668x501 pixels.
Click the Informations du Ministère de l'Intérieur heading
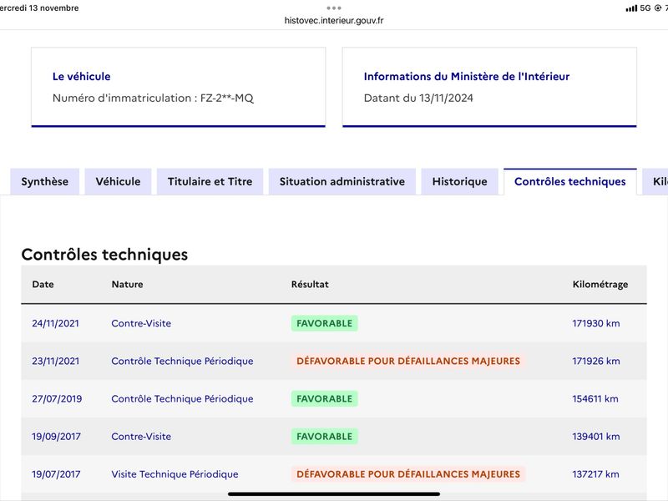click(x=467, y=76)
